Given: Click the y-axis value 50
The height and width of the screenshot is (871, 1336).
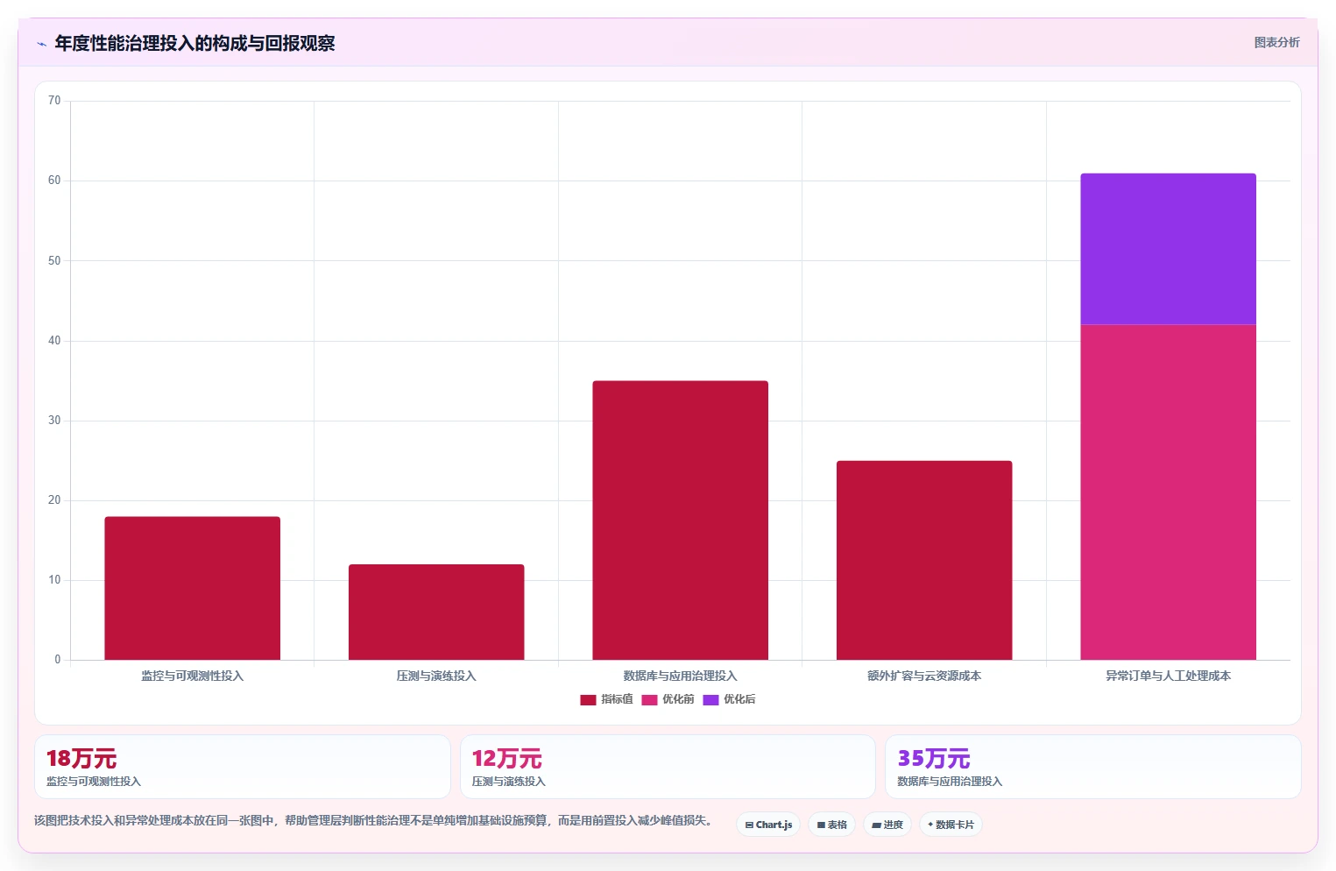Looking at the screenshot, I should [x=54, y=260].
